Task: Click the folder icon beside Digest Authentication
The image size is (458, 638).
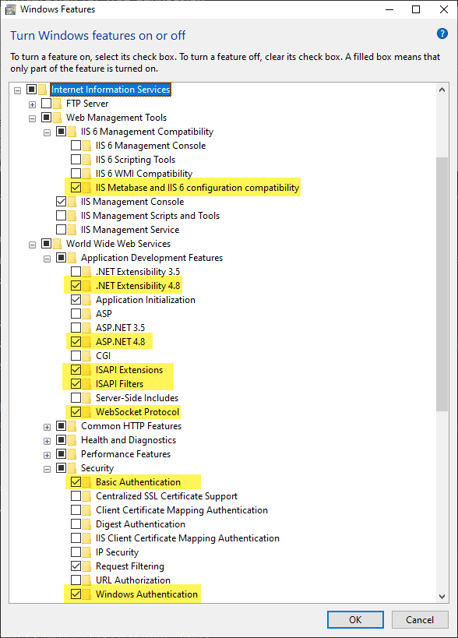Action: [x=86, y=524]
